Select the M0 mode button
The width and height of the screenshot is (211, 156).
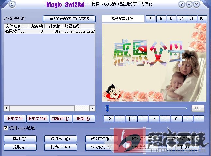click(x=182, y=19)
